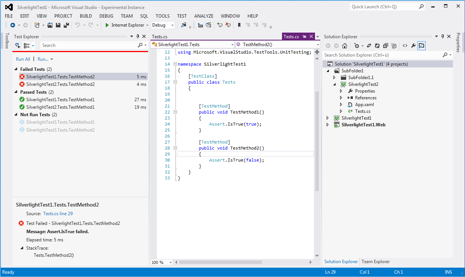The width and height of the screenshot is (465, 277).
Task: Select App.xaml in Solution Explorer
Action: click(x=364, y=105)
